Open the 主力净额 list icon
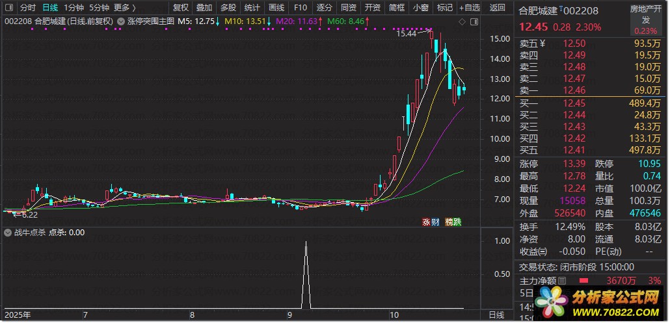The image size is (670, 323). [562, 281]
